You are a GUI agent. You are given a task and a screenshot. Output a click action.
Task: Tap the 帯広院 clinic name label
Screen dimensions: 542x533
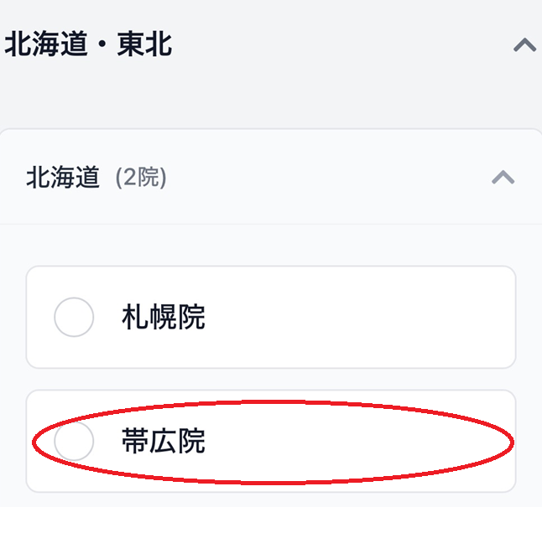tap(163, 441)
